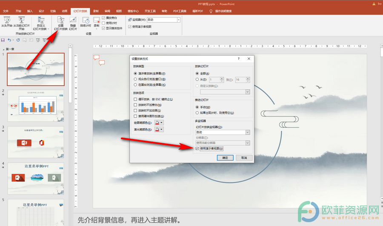The image size is (383, 226).
Task: Expand 录制 button dropdown arrow
Action: tap(97, 29)
